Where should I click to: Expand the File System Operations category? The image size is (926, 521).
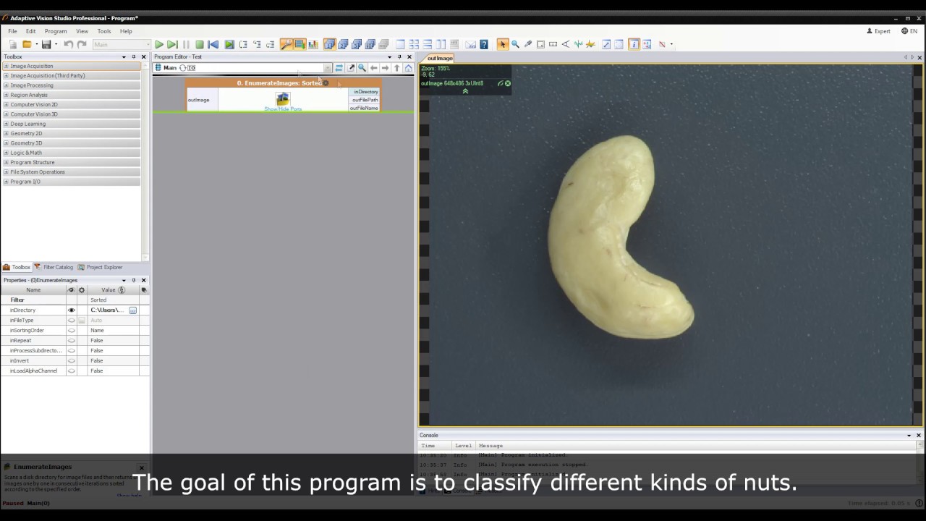[x=7, y=172]
